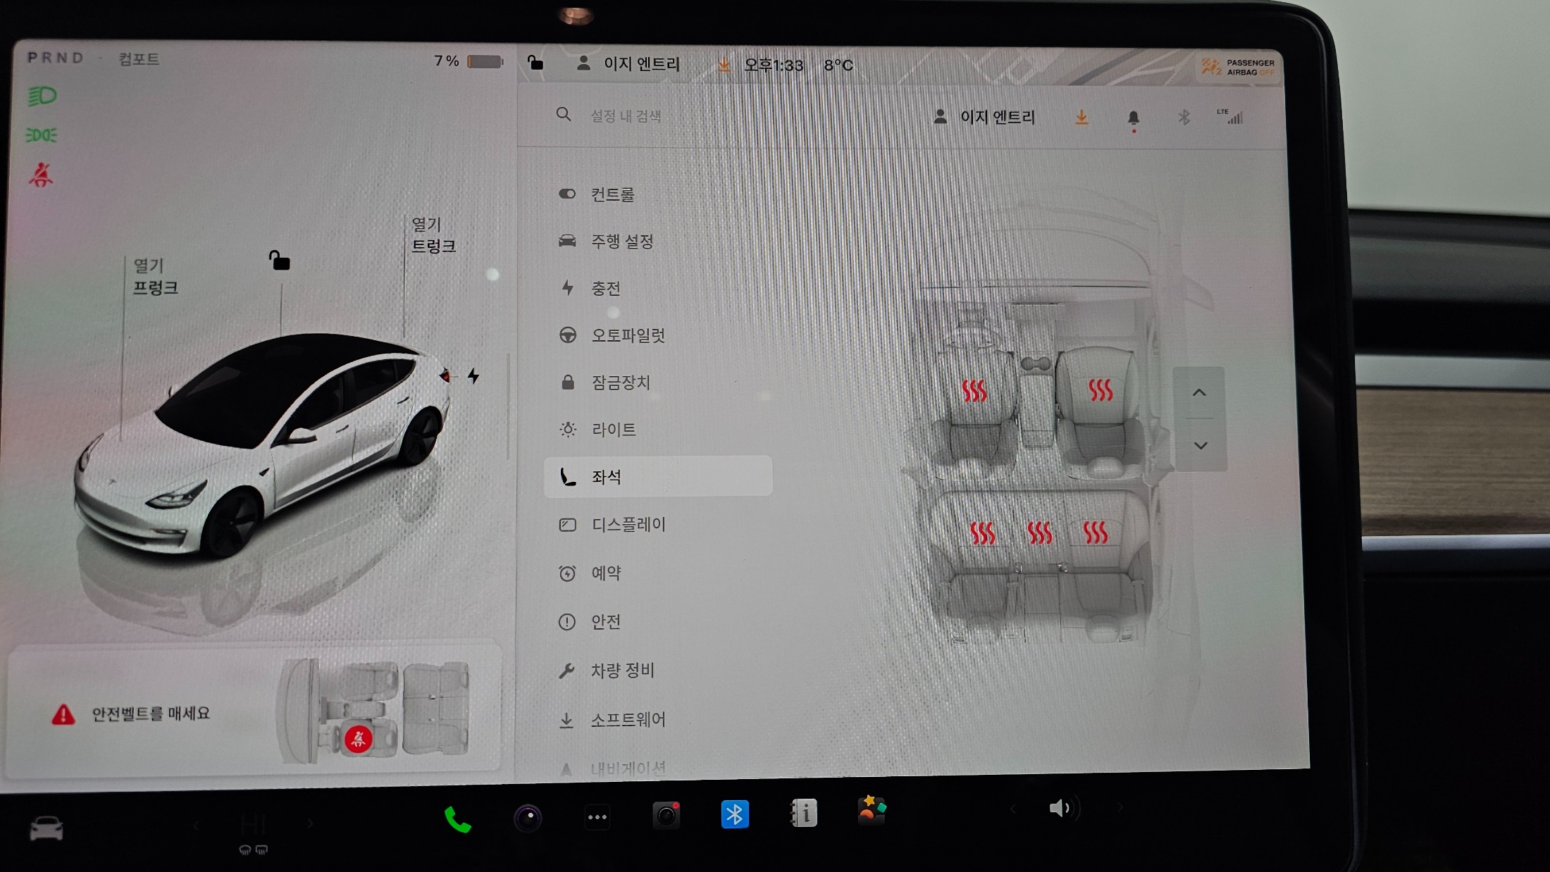
Task: Toggle the car lock icon above vehicle
Action: 279,261
